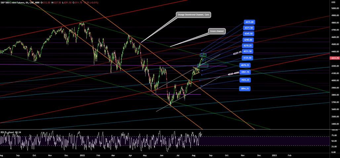Select the Orange Downtrend Channel. Core callout
The image size is (340, 158).
point(193,15)
